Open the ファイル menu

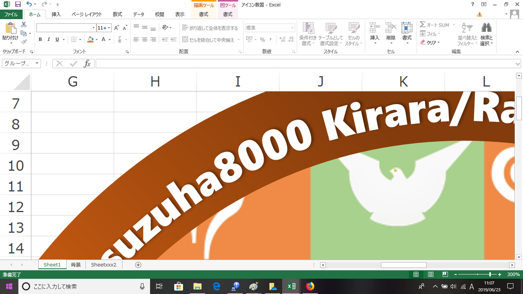[12, 14]
